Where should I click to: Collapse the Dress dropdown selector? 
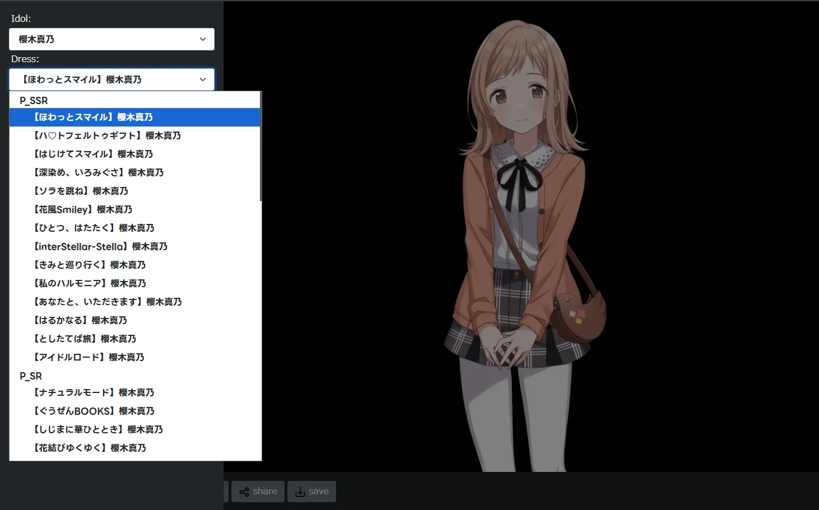tap(111, 79)
